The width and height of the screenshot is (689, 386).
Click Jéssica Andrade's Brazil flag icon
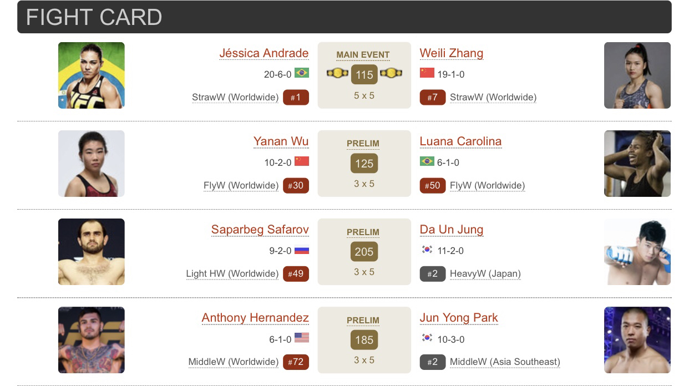pos(302,73)
